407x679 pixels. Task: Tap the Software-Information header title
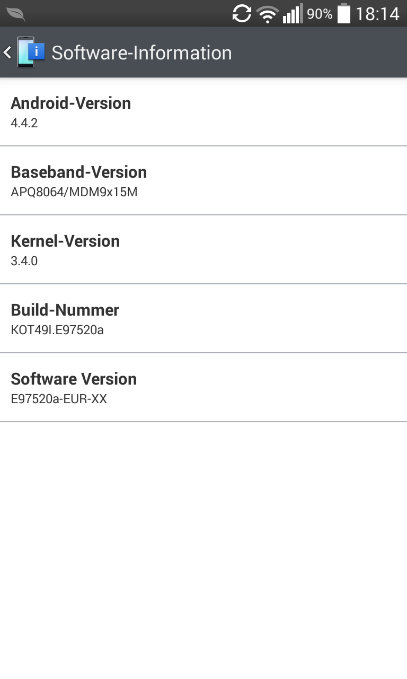[141, 53]
